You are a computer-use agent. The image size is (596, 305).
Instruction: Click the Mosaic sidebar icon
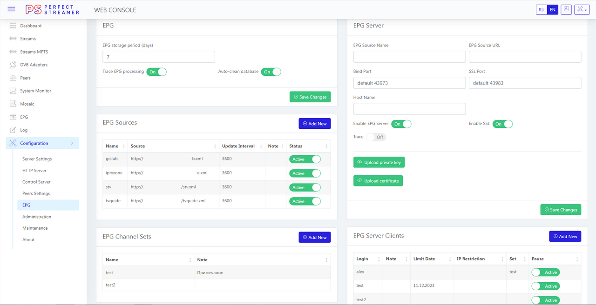point(13,104)
